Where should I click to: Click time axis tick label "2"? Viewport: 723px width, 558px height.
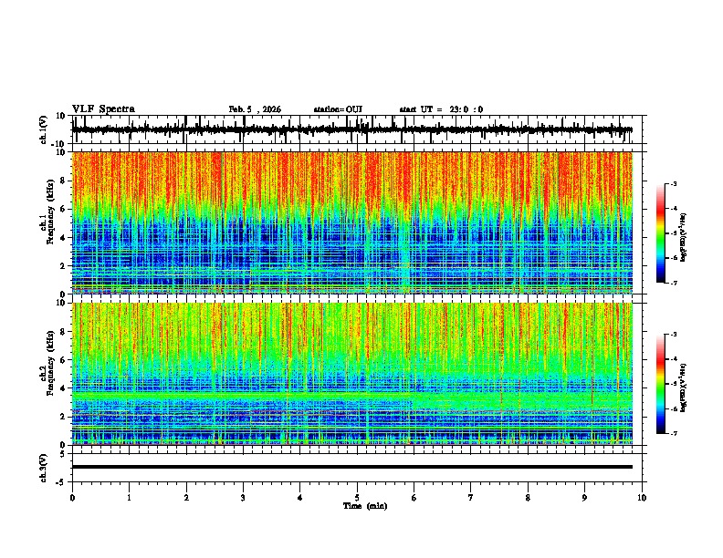click(x=186, y=498)
